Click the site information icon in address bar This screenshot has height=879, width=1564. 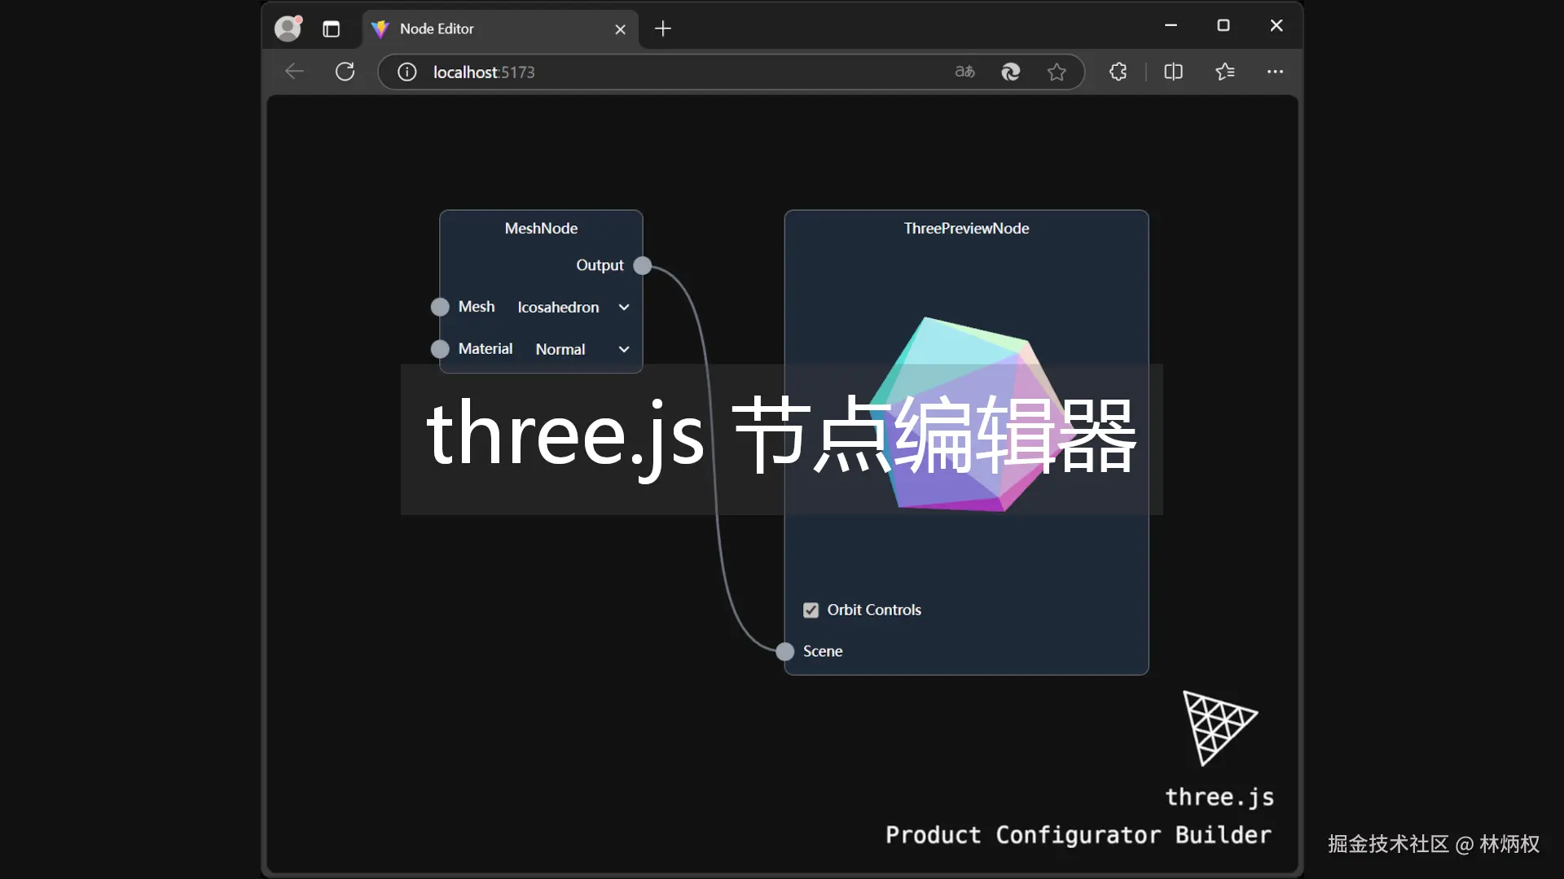(x=406, y=72)
